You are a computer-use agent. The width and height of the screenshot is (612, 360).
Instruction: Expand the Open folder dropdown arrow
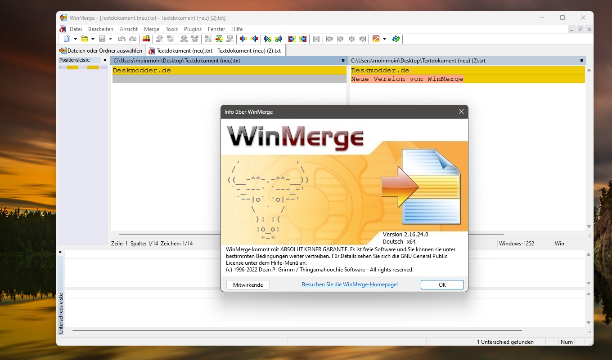click(93, 39)
